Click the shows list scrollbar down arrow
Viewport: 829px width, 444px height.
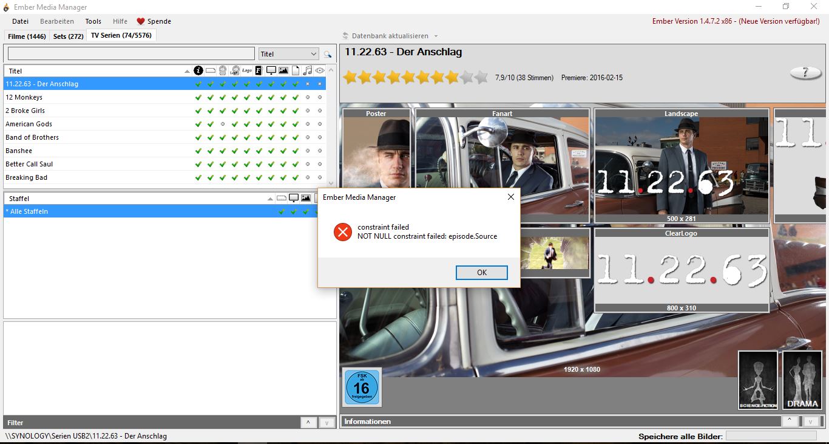coord(331,183)
